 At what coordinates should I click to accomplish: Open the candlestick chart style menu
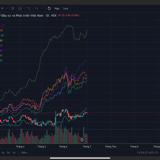pyautogui.click(x=12, y=8)
